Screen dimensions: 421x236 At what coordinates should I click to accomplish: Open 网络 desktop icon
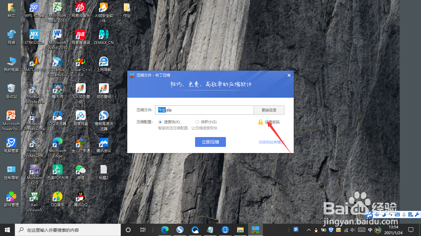(11, 37)
